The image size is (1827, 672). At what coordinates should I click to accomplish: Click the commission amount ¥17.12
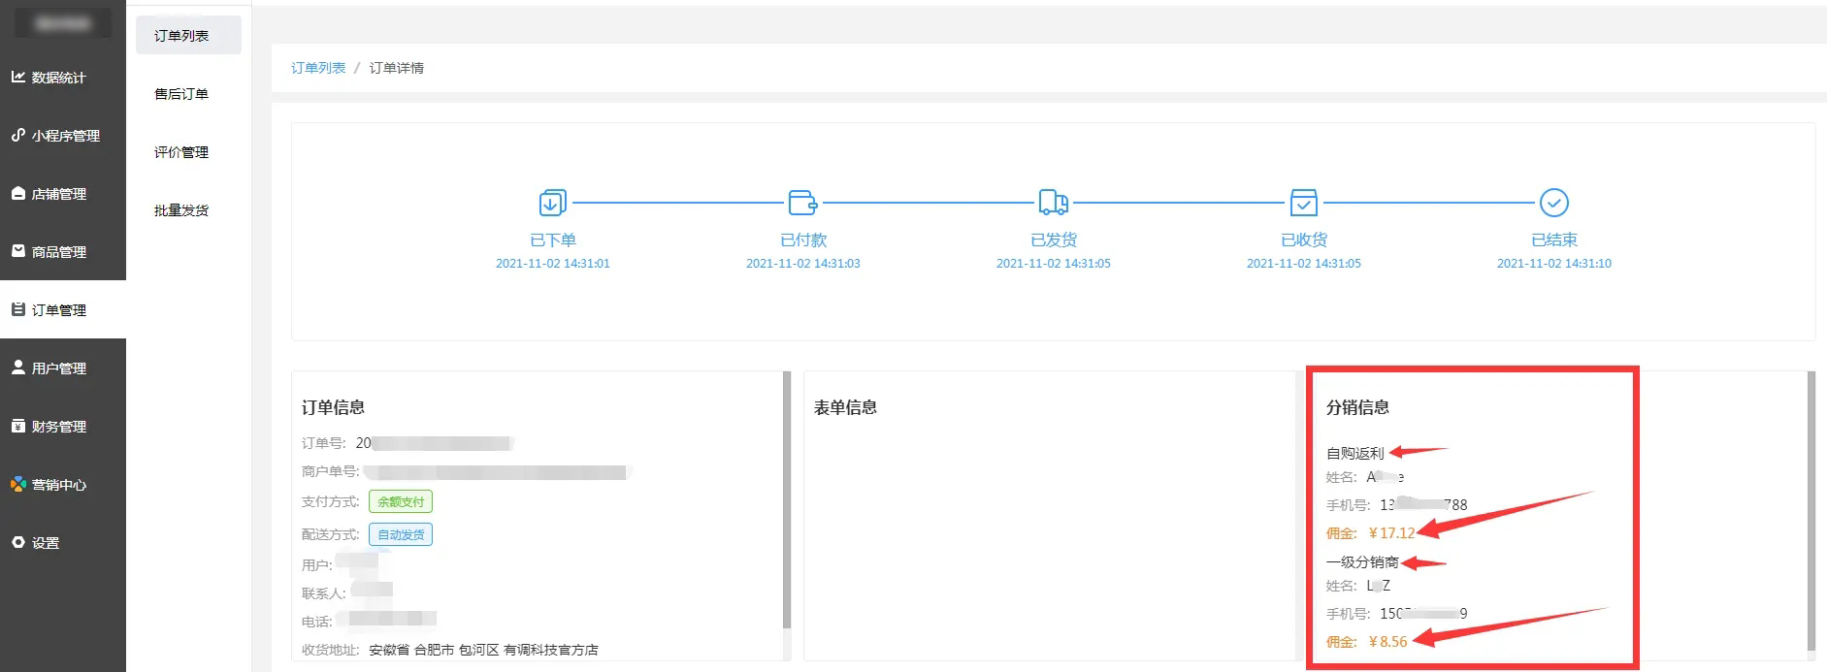pos(1391,532)
